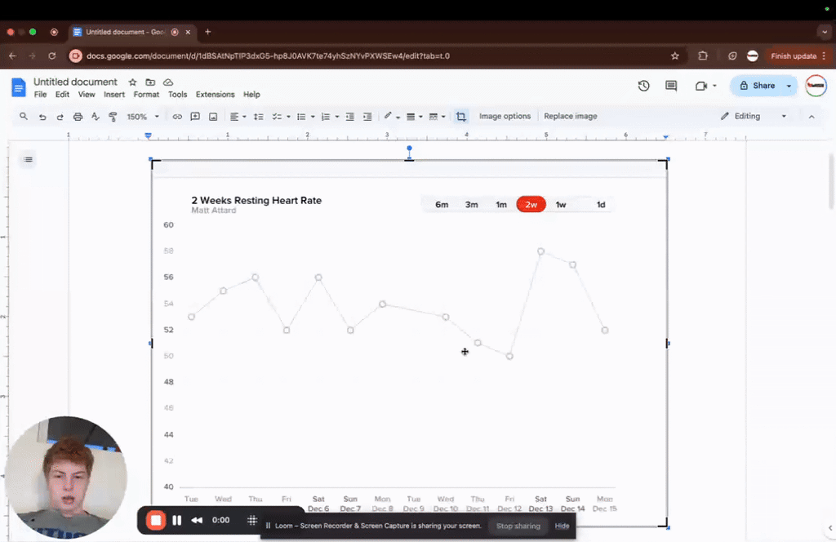Click the Share button

point(757,86)
